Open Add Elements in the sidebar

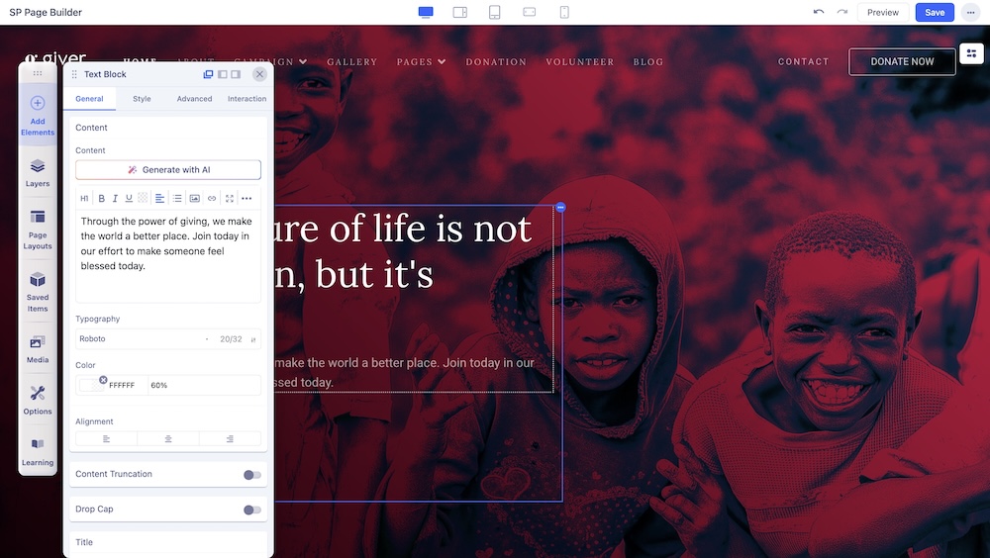click(x=38, y=117)
